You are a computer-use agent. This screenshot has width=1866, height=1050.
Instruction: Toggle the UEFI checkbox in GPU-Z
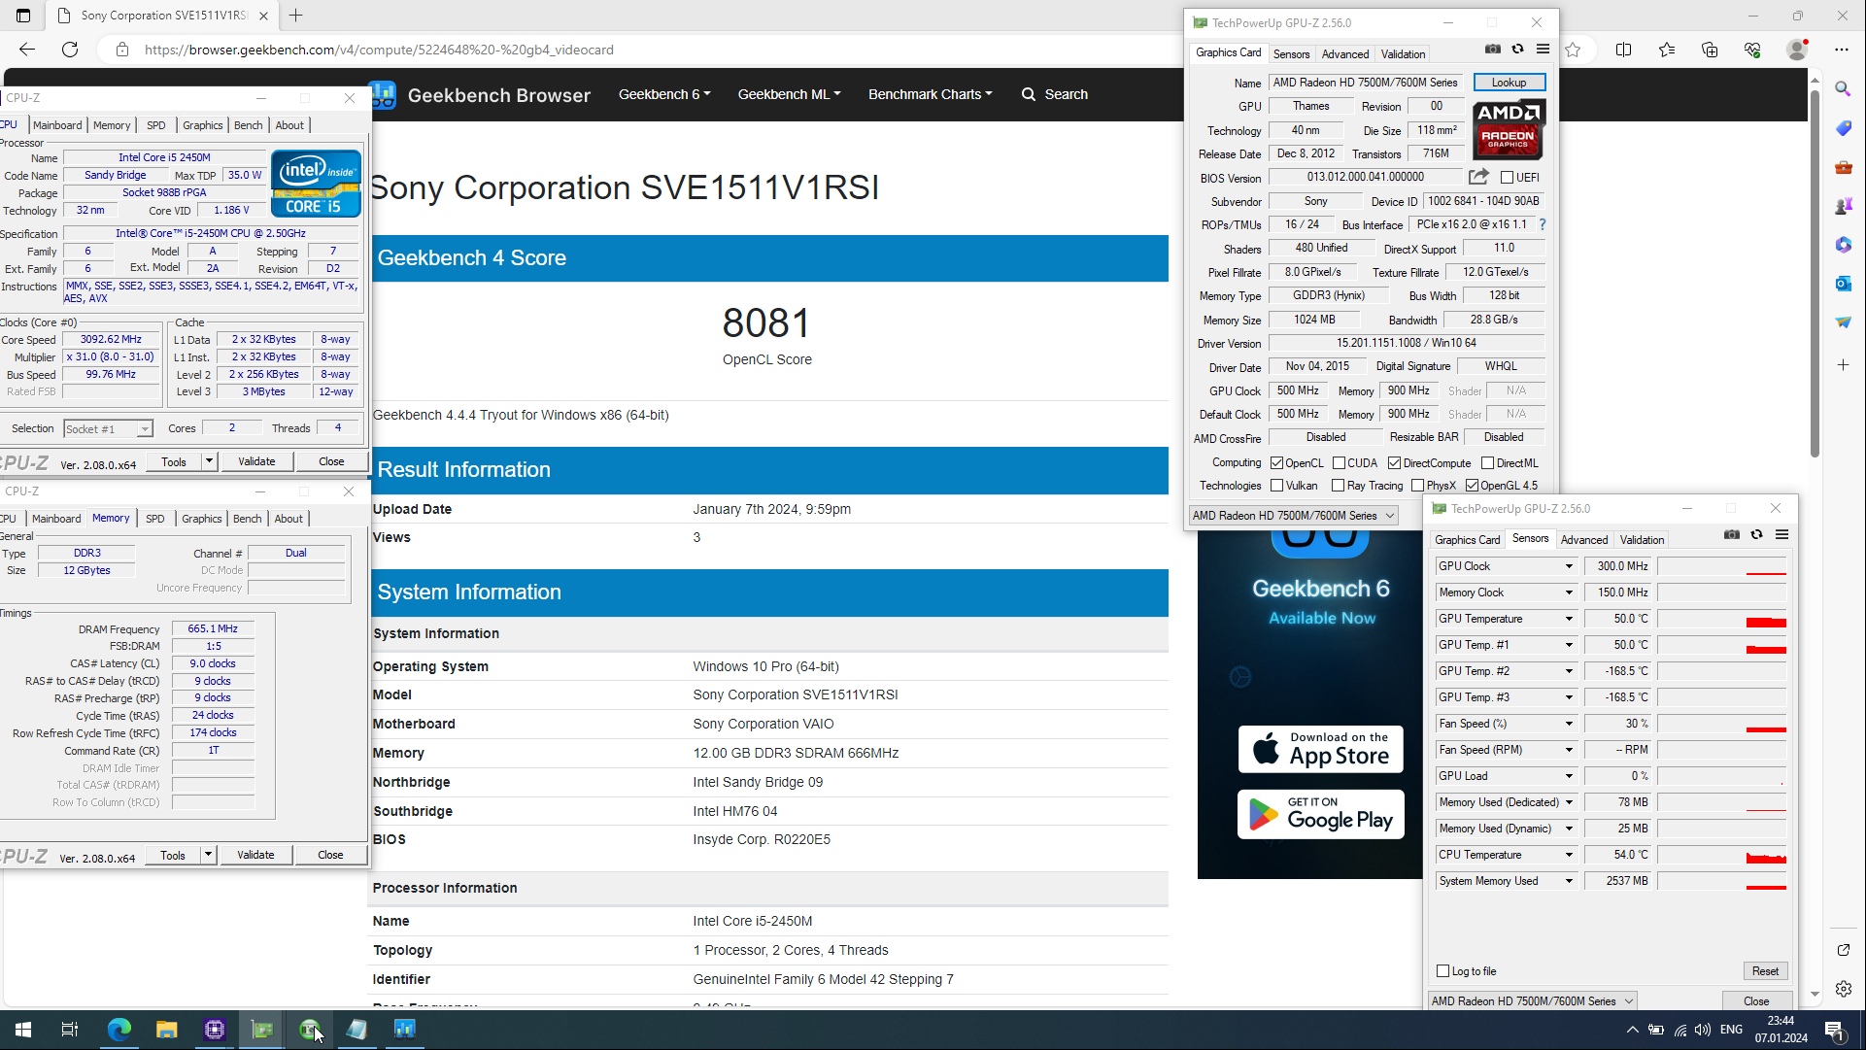click(x=1507, y=178)
